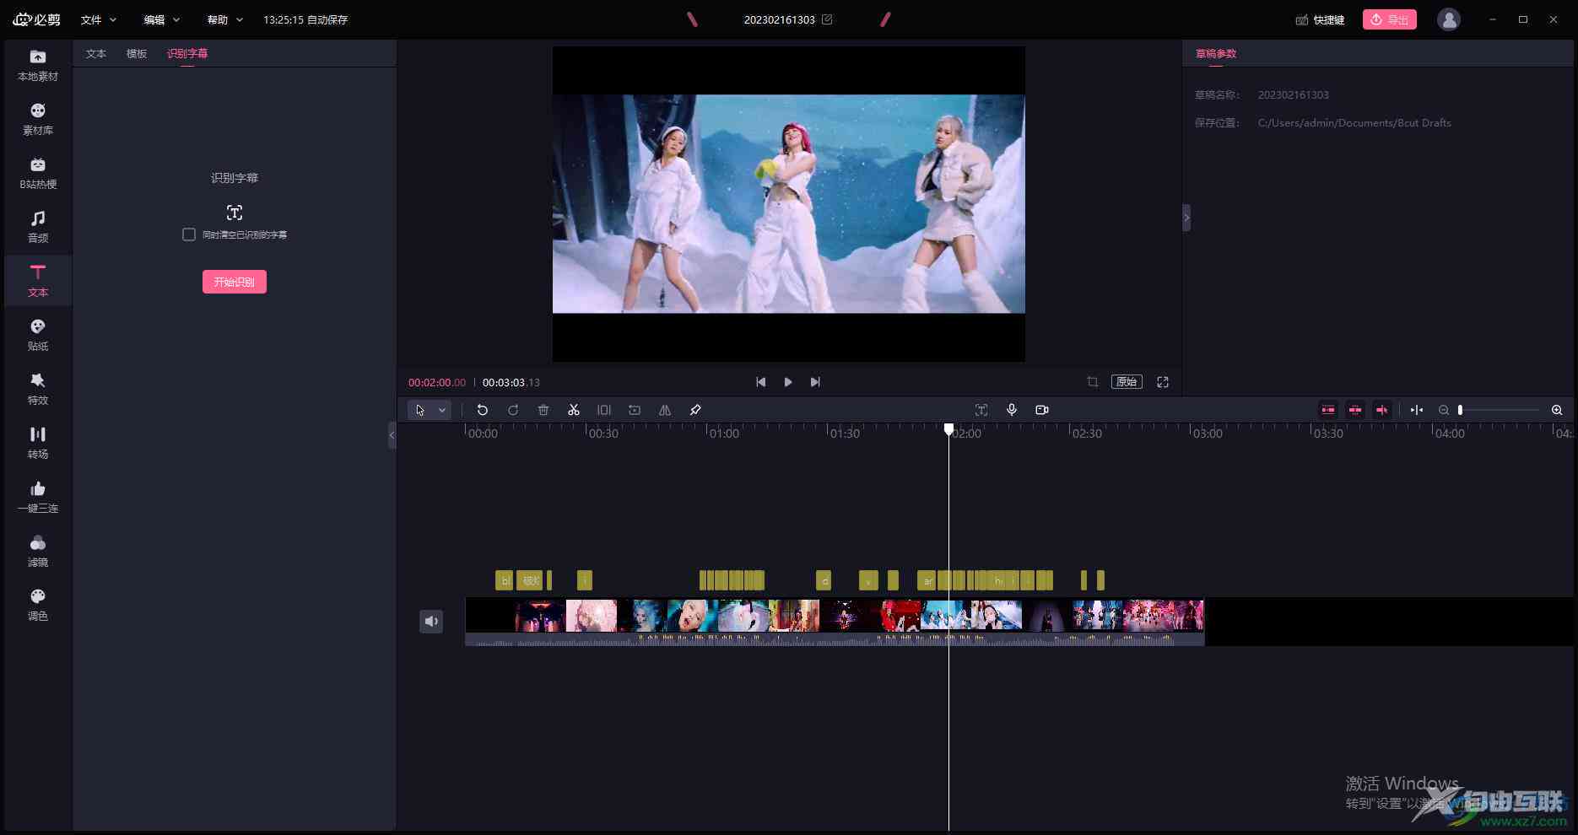The image size is (1578, 835).
Task: Click the zoom out magnifier icon
Action: (x=1444, y=410)
